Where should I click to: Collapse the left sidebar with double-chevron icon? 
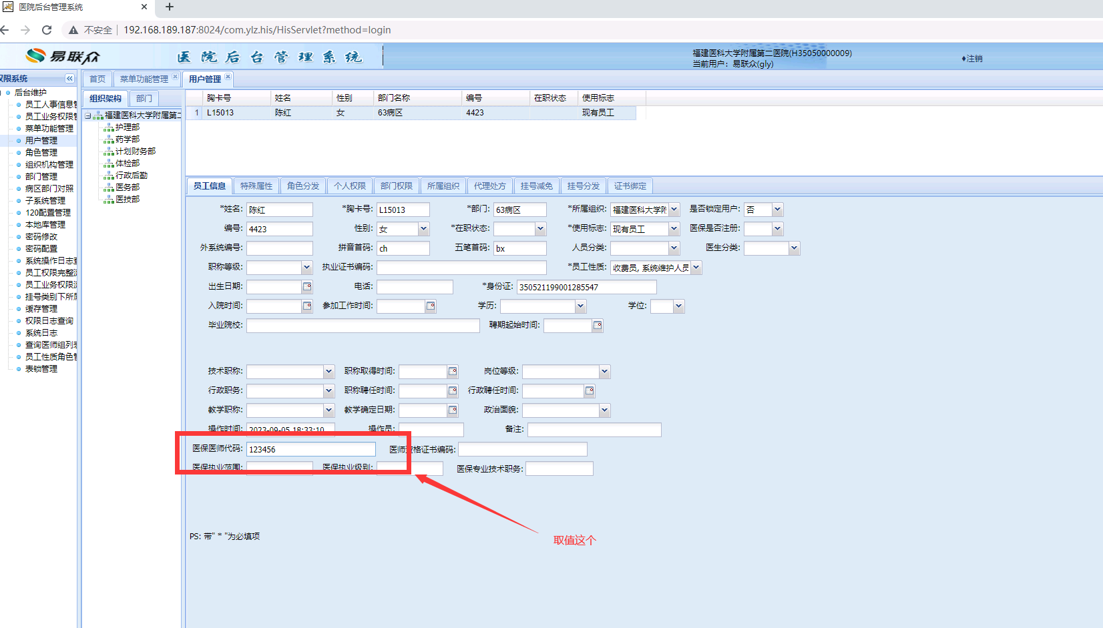[x=69, y=79]
